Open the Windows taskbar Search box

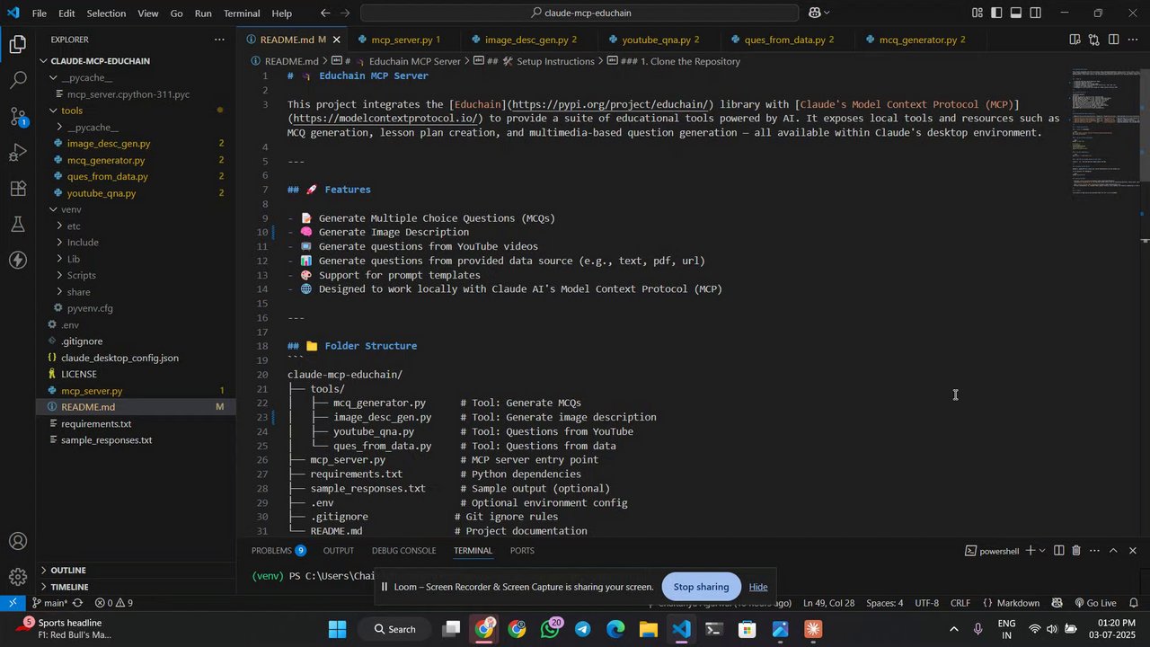tap(395, 629)
